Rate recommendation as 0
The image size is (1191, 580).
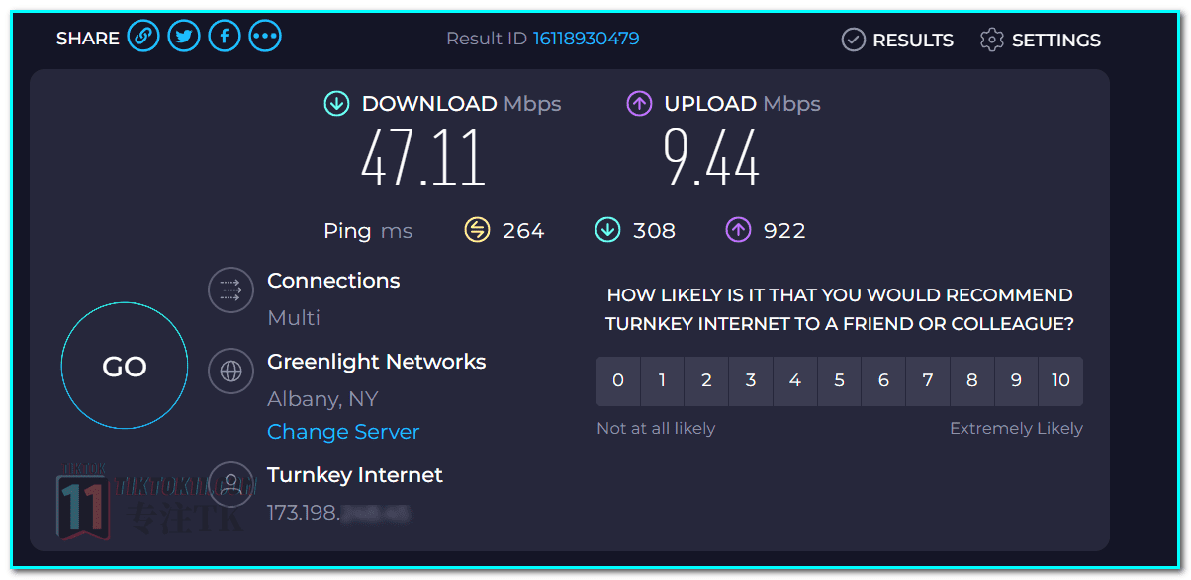(x=618, y=380)
